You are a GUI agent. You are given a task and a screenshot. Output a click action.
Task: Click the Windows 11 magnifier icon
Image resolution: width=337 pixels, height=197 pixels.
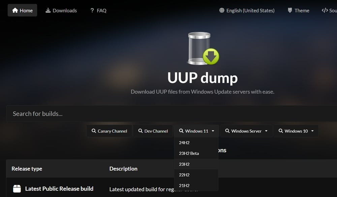click(x=181, y=131)
